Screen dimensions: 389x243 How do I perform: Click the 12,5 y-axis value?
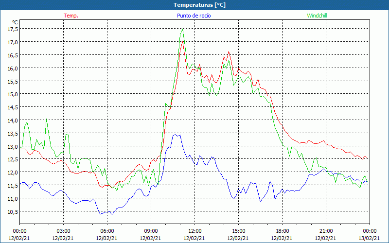[x=13, y=159]
